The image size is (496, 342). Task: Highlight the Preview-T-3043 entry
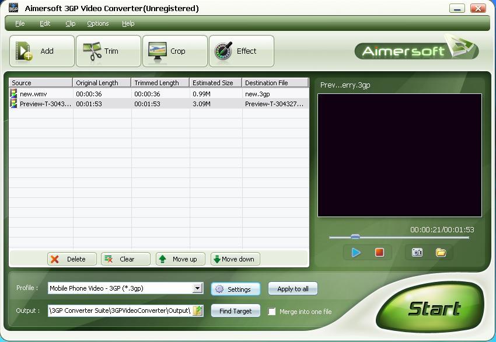pos(41,103)
